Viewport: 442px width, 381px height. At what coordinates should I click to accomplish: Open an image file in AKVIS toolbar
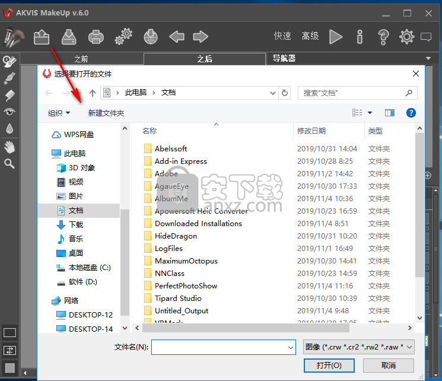coord(42,37)
